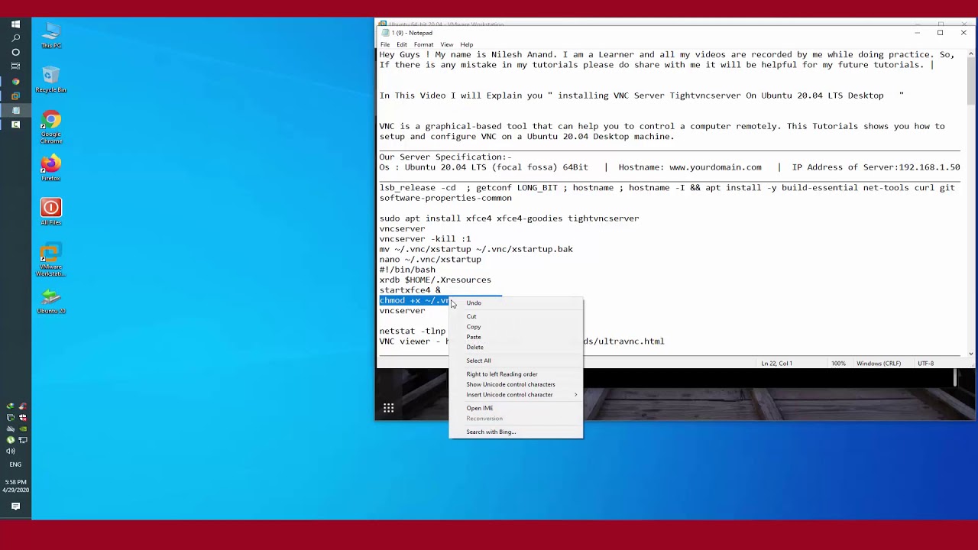Screen dimensions: 978x550
Task: Click the Notepad scrollbar up arrow
Action: (x=971, y=53)
